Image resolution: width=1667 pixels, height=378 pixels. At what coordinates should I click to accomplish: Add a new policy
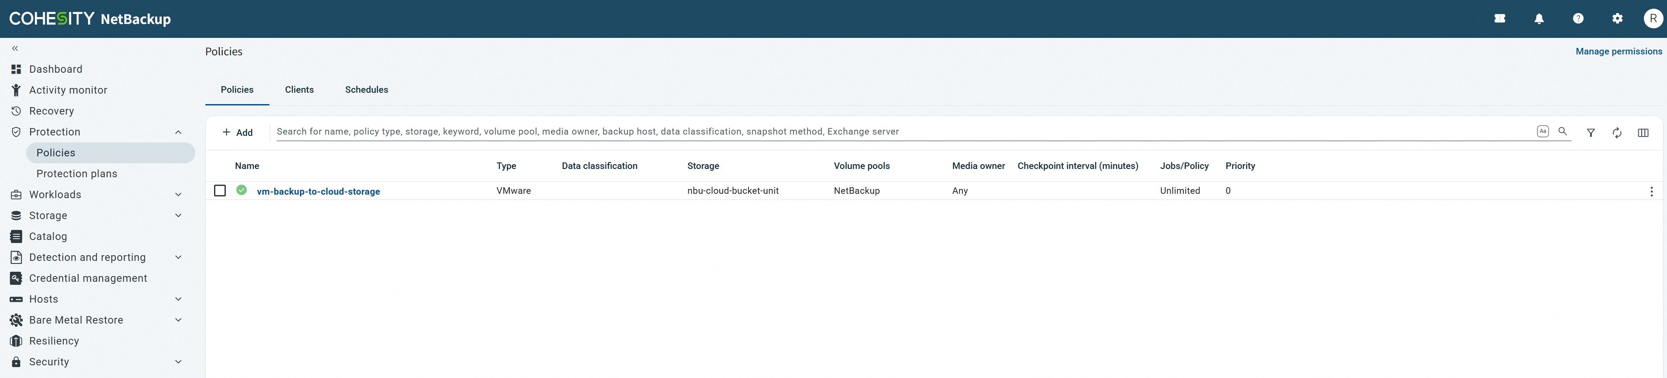(x=238, y=132)
